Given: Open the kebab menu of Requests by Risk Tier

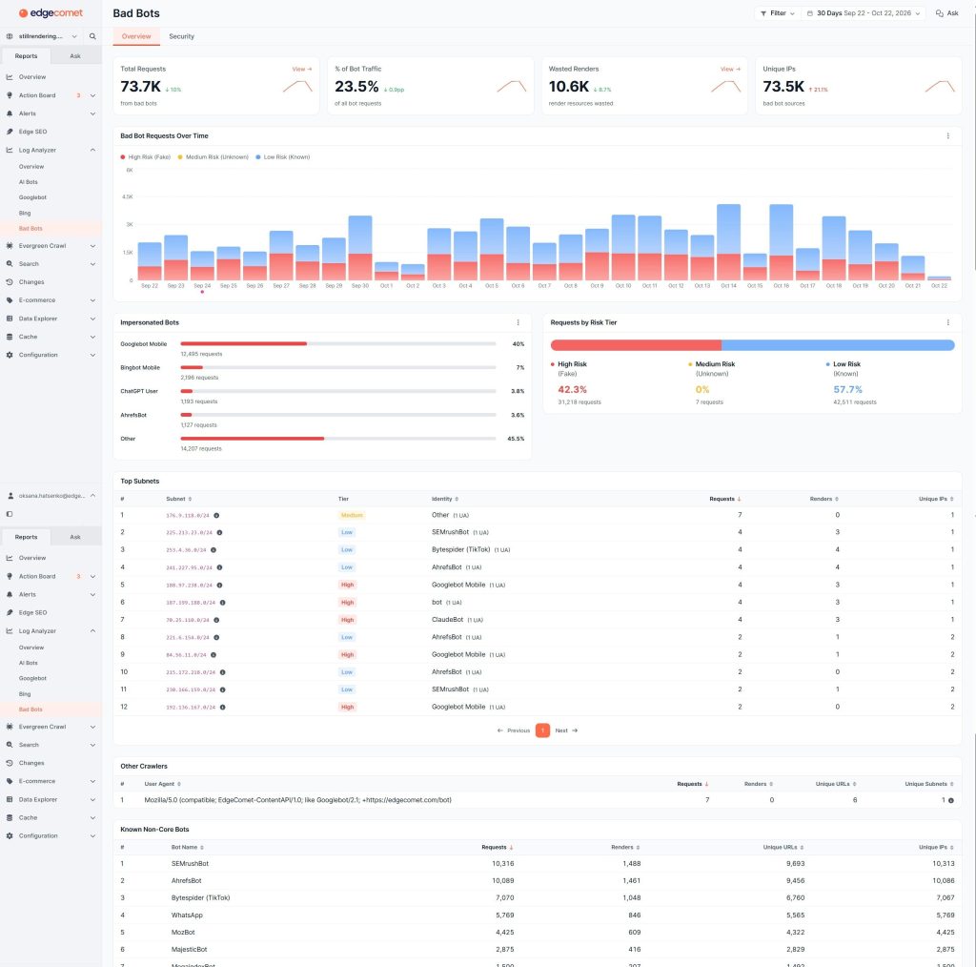Looking at the screenshot, I should coord(948,322).
